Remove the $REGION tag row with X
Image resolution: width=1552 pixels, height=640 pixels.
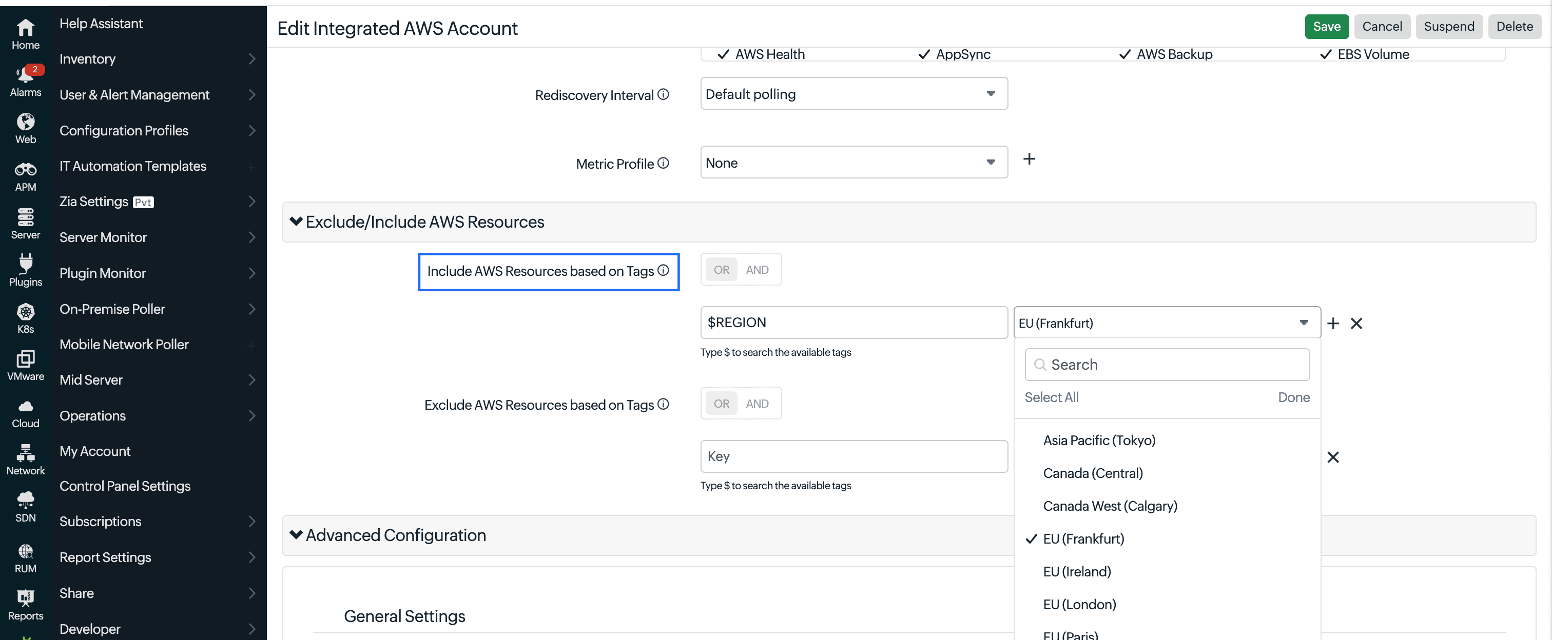pyautogui.click(x=1356, y=323)
